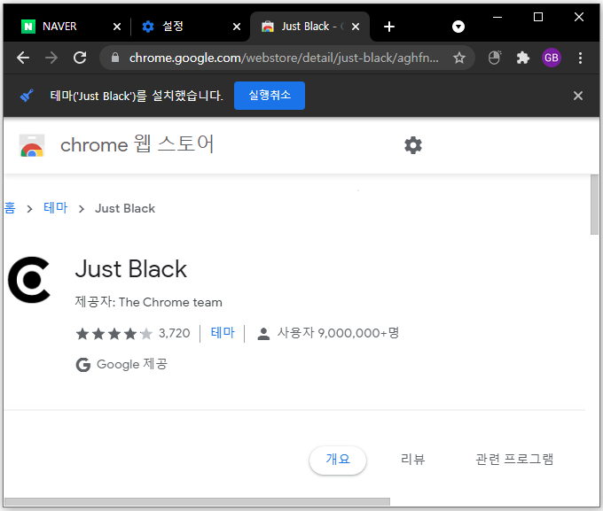
Task: Close the 설정 tab
Action: point(237,27)
